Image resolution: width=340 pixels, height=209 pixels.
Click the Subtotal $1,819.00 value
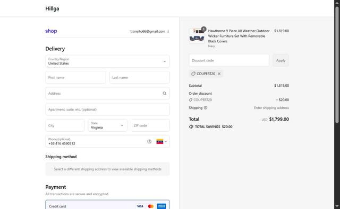click(282, 86)
